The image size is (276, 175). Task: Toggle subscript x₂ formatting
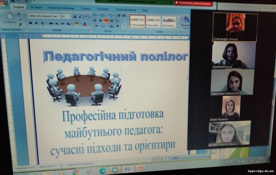click(57, 23)
